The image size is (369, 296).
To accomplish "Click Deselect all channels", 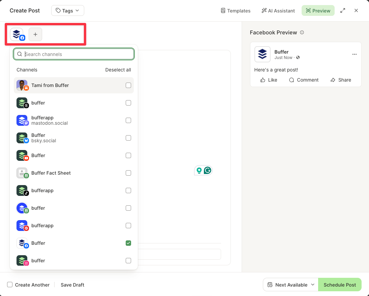I will coord(118,70).
